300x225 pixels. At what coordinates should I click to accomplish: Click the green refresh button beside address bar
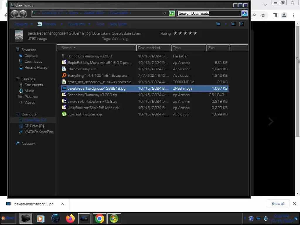[172, 13]
